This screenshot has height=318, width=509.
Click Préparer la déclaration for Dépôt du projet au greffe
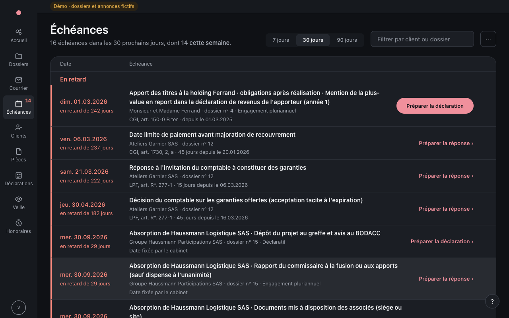point(442,241)
